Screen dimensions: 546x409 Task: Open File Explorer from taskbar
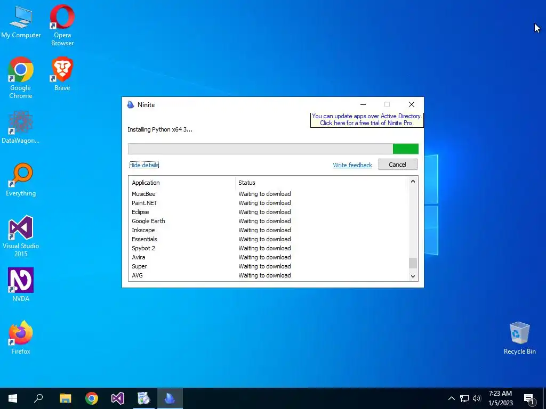coord(65,398)
